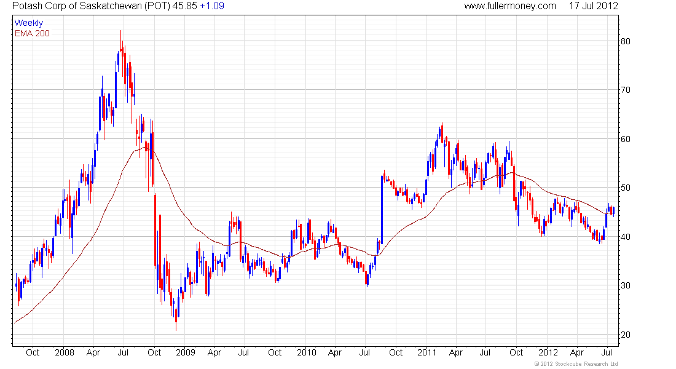Click the 'Oct' label just before 2011

396,352
